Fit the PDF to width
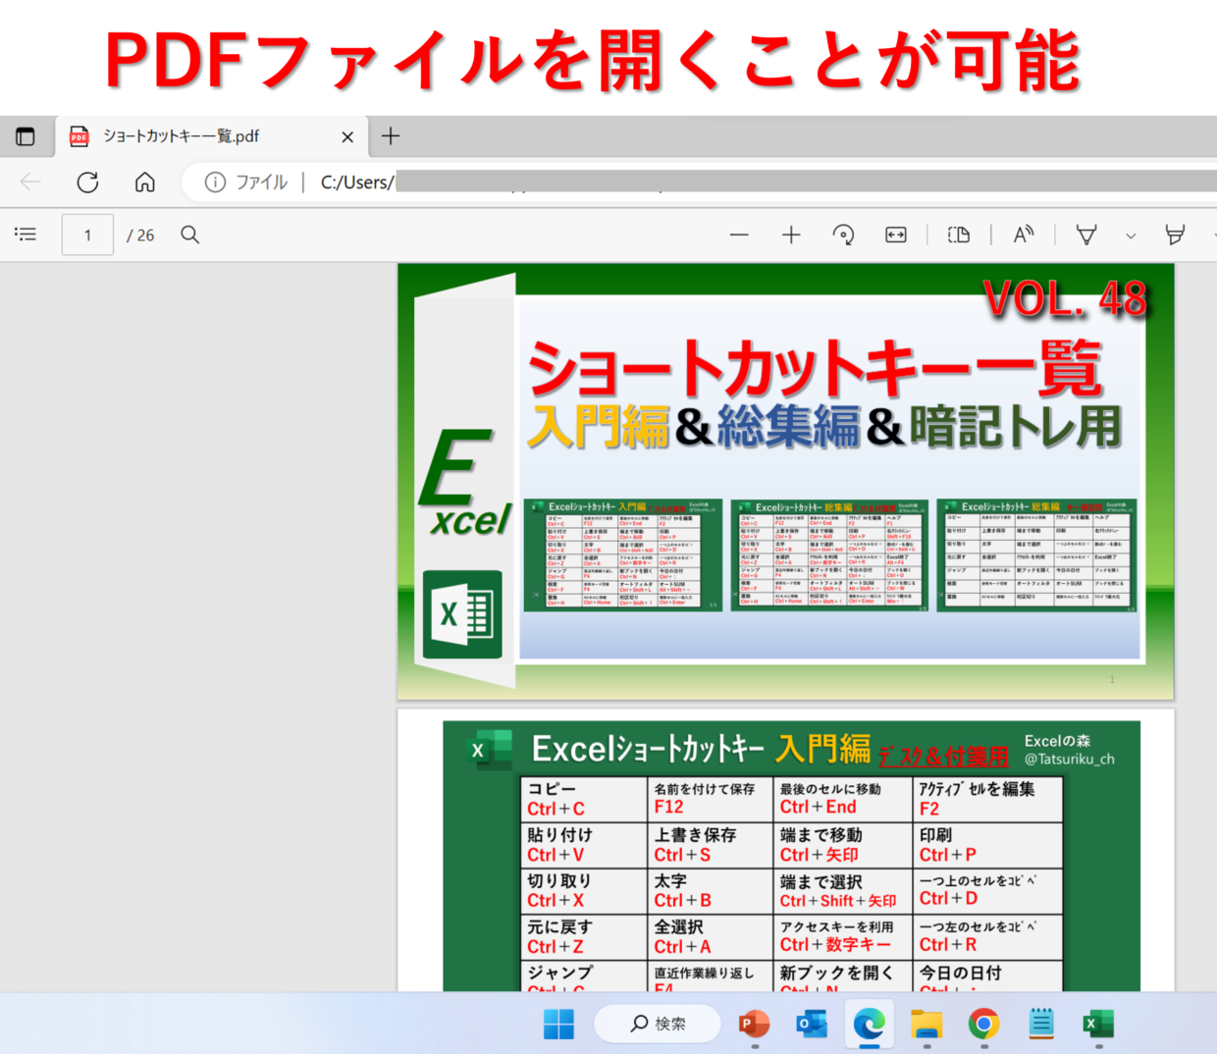Image resolution: width=1217 pixels, height=1054 pixels. click(896, 235)
